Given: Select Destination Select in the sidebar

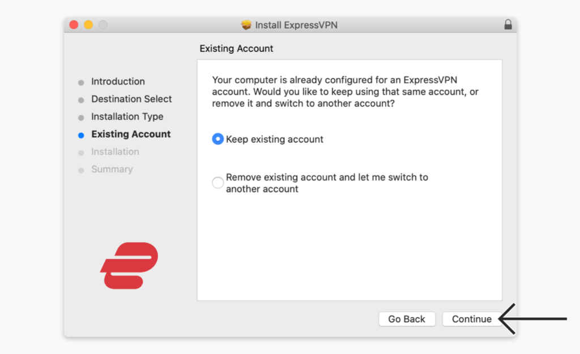Looking at the screenshot, I should (131, 99).
